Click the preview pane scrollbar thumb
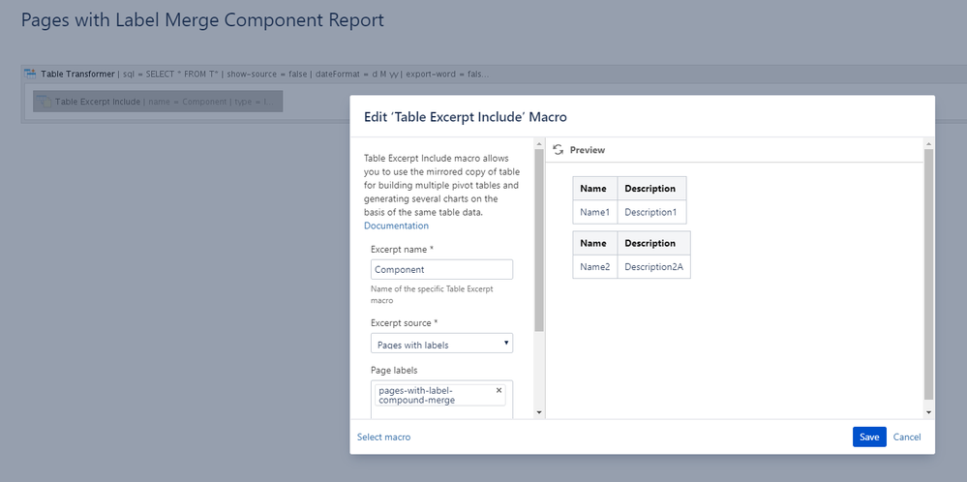The image size is (967, 482). point(928,274)
